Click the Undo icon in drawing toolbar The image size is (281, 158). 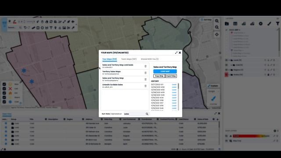(x=25, y=28)
